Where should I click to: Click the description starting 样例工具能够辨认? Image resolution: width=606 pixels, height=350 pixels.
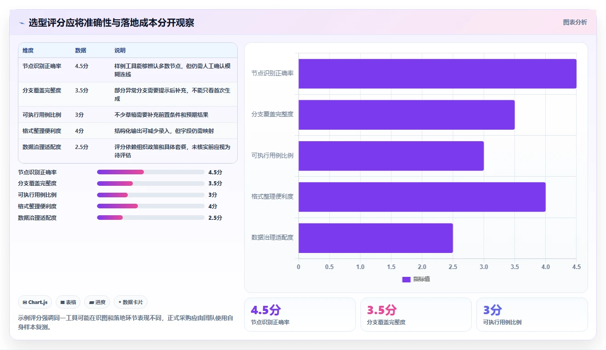tap(172, 70)
